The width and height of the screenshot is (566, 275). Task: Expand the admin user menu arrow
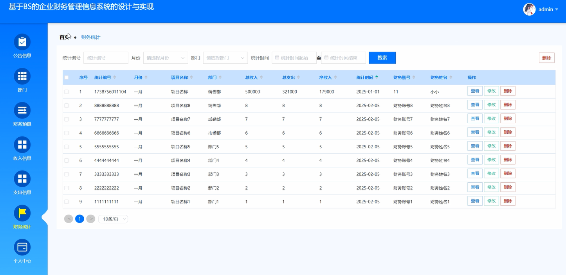tap(557, 9)
